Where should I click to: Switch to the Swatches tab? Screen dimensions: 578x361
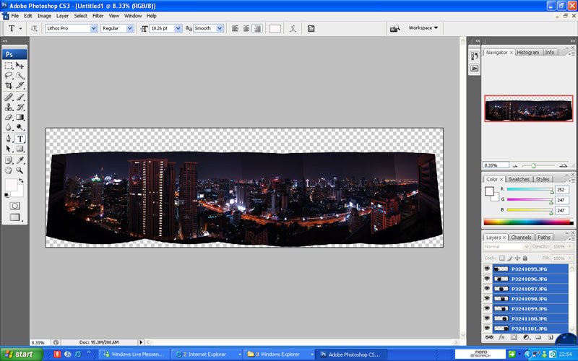pos(519,179)
